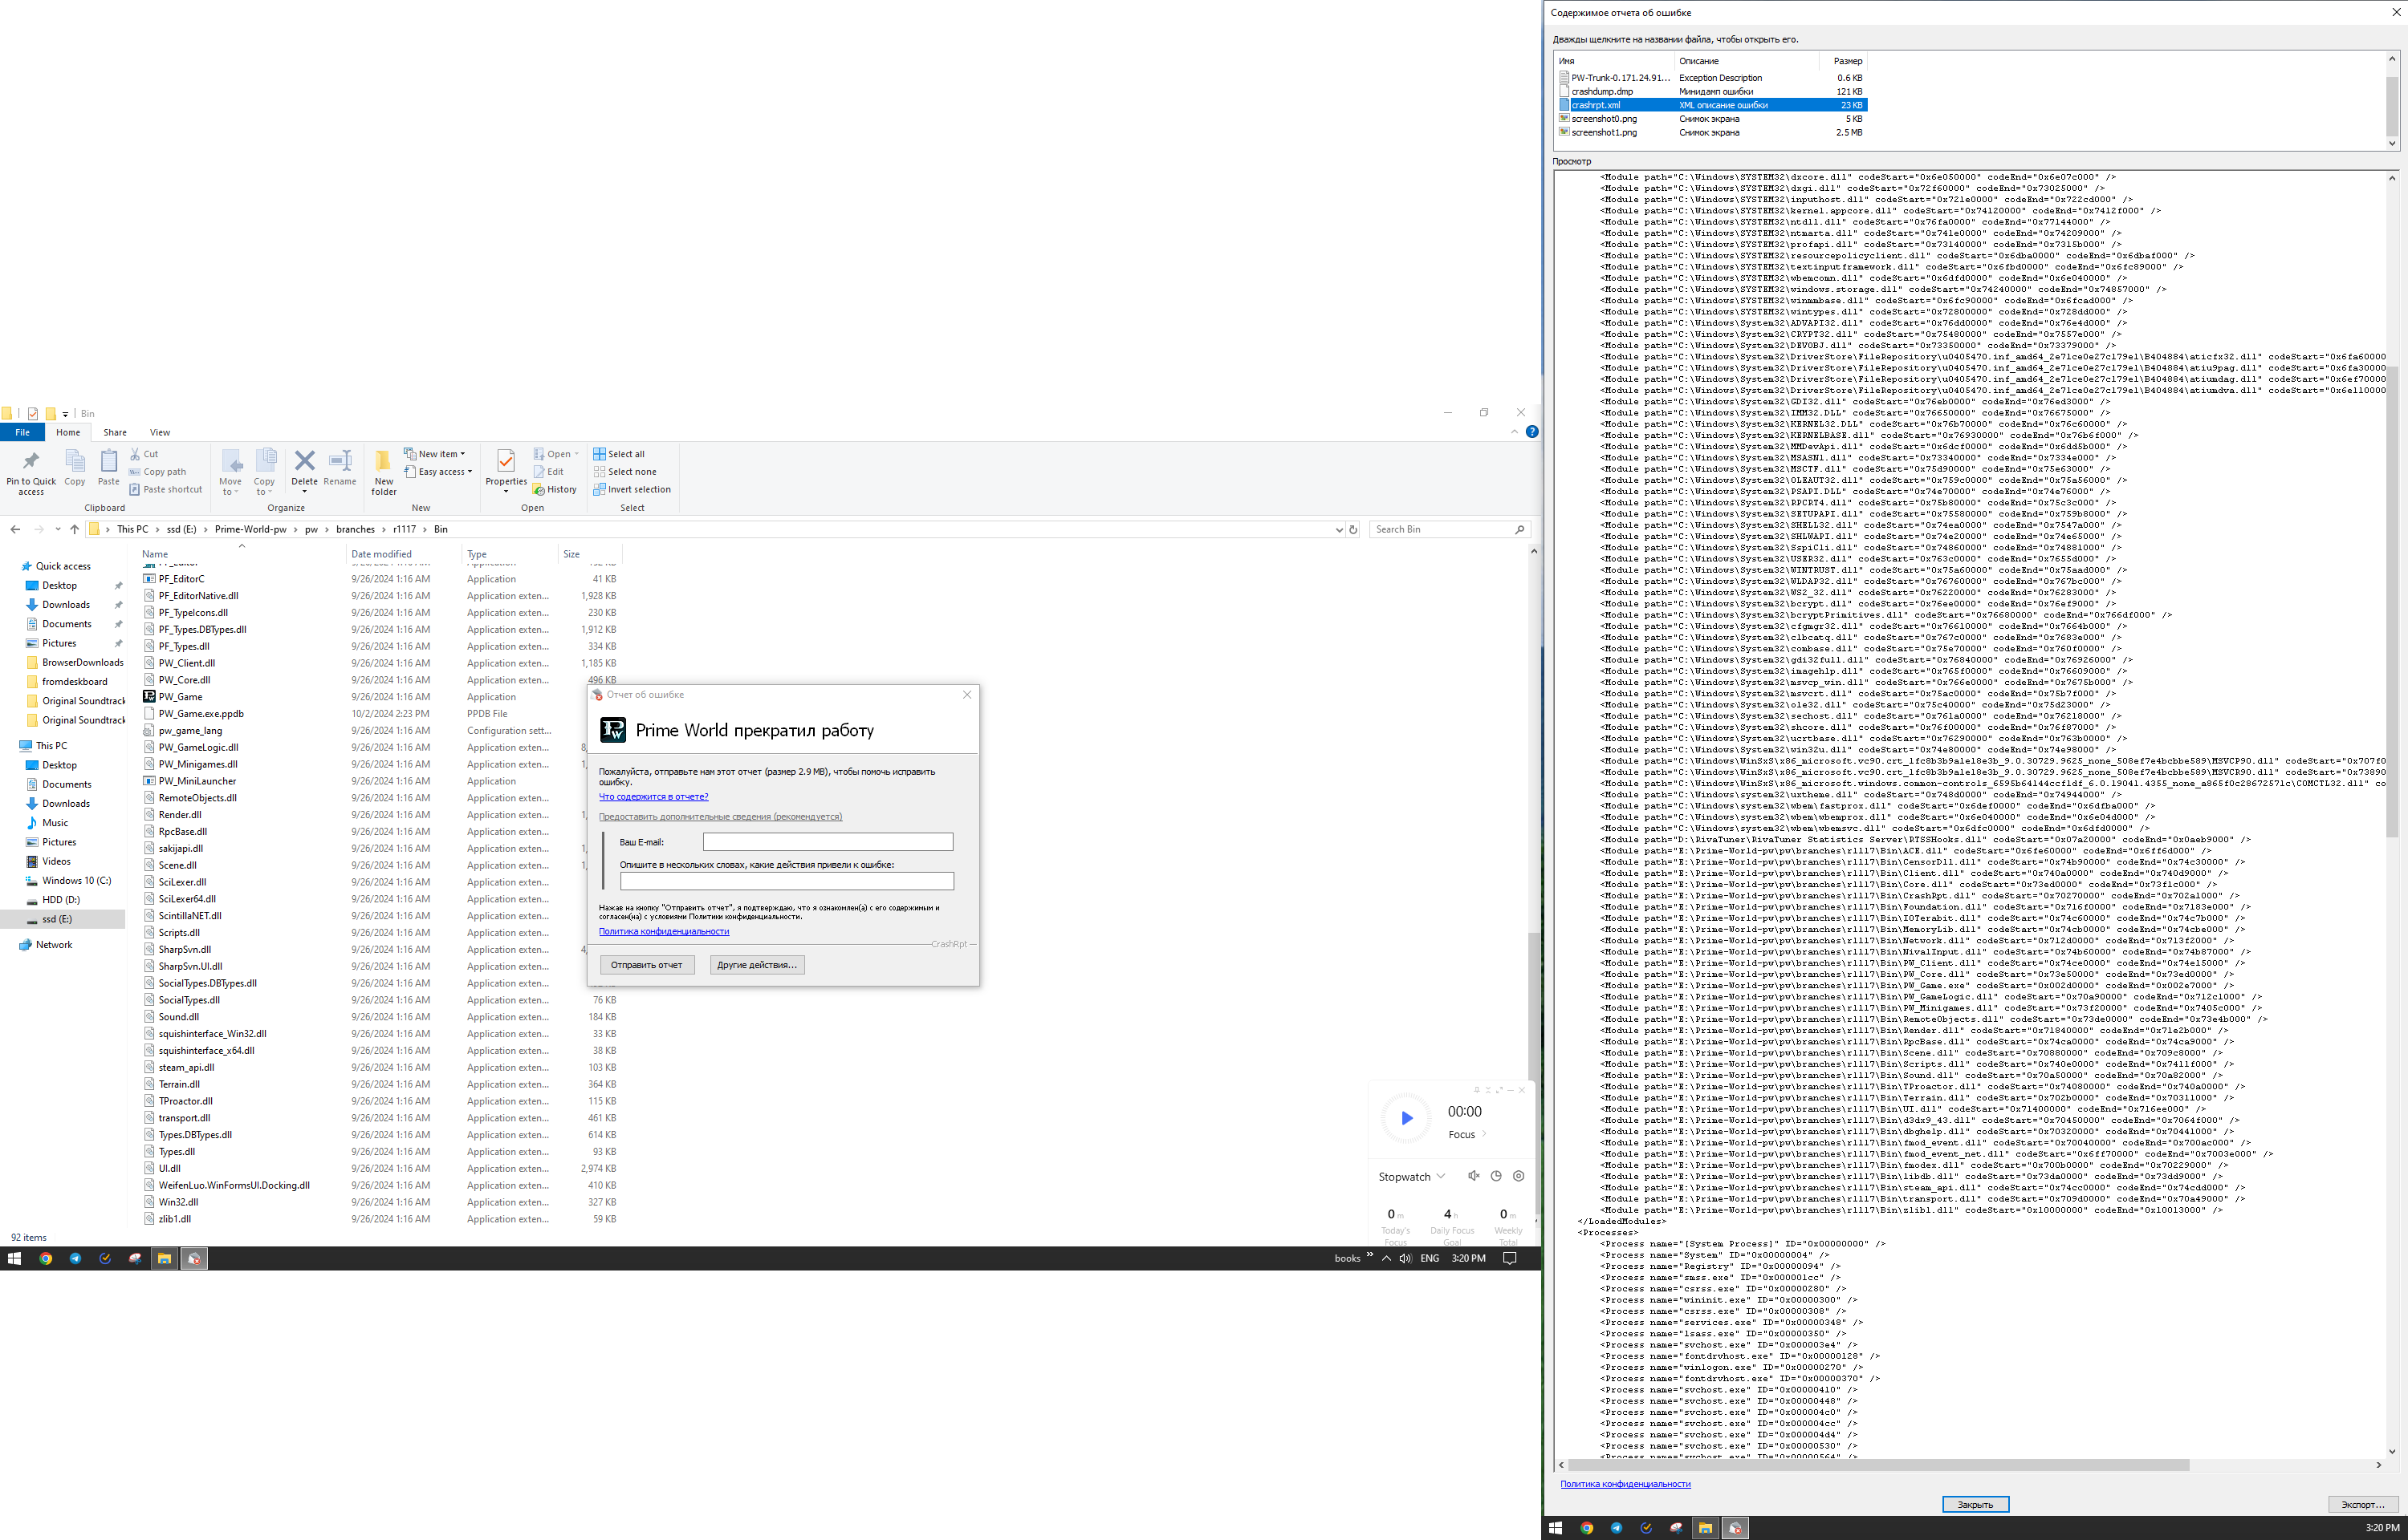Click the Cut scissors command
The width and height of the screenshot is (2408, 1540).
point(144,454)
